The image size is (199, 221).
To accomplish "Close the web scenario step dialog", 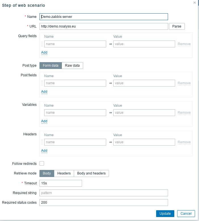I will 194,3.
